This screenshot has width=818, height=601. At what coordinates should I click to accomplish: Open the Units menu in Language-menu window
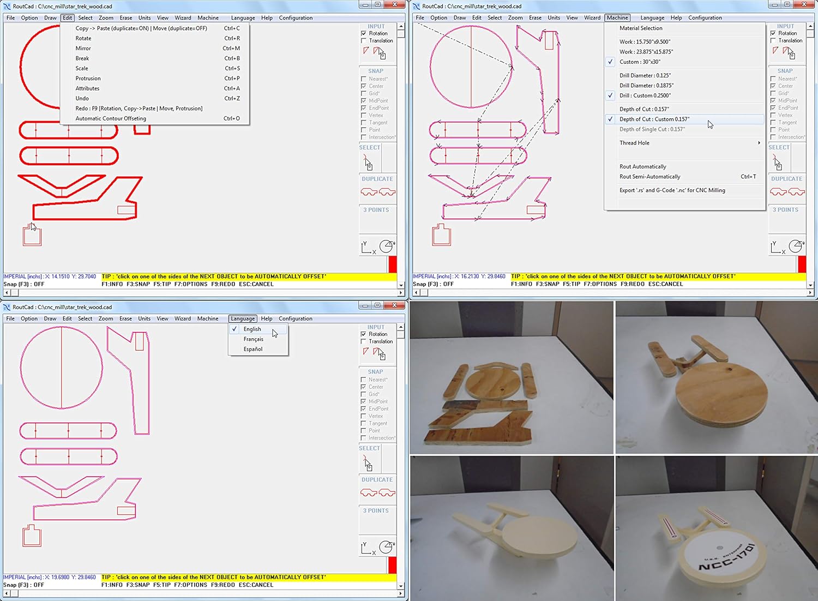(144, 319)
